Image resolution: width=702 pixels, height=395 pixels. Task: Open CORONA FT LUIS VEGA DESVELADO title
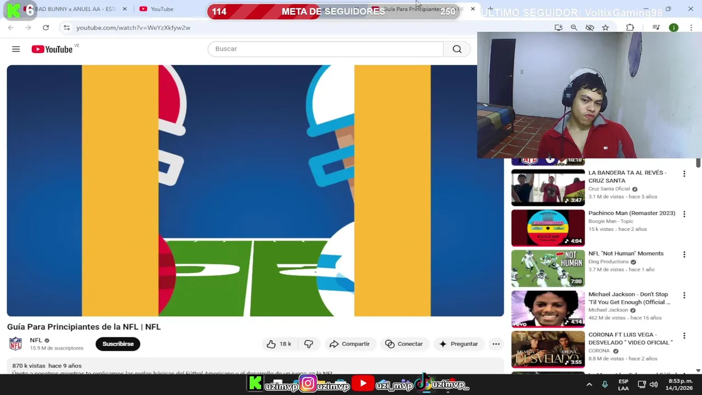pyautogui.click(x=631, y=338)
